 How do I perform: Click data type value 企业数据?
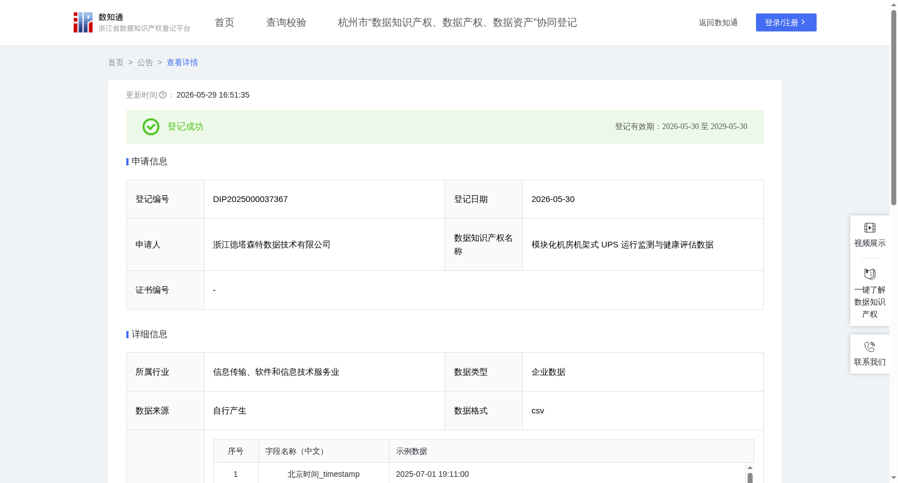click(x=548, y=372)
